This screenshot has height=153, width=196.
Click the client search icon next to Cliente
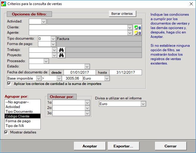click(x=137, y=27)
